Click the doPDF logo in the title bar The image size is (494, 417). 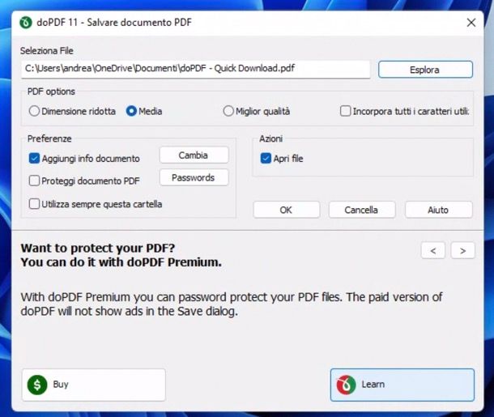click(26, 23)
